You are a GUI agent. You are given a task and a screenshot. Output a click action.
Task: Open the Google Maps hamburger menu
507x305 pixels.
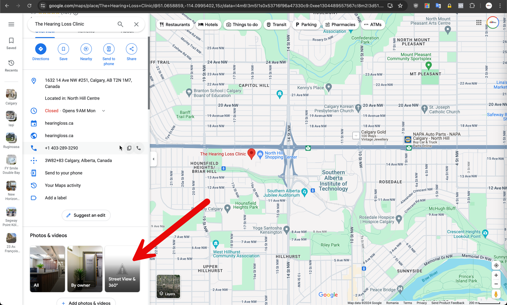(x=11, y=24)
